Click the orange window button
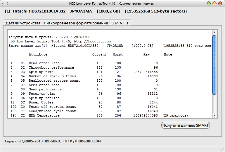The image size is (225, 152). click(x=214, y=3)
